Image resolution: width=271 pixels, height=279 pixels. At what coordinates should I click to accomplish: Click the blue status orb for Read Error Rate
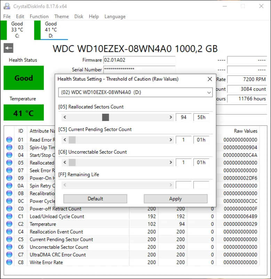(9, 140)
